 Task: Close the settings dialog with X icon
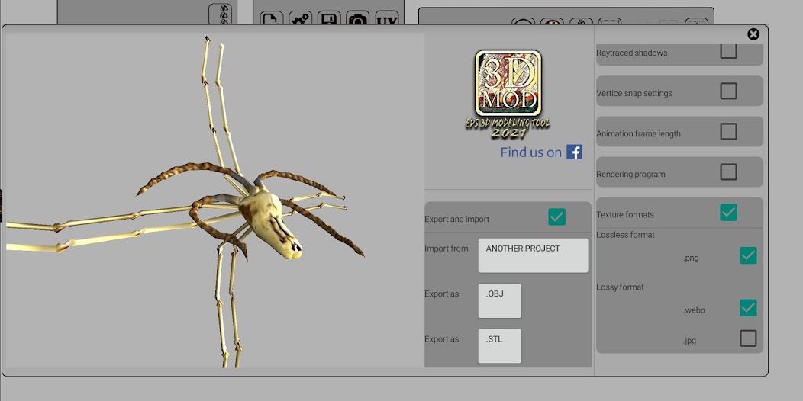(x=753, y=34)
